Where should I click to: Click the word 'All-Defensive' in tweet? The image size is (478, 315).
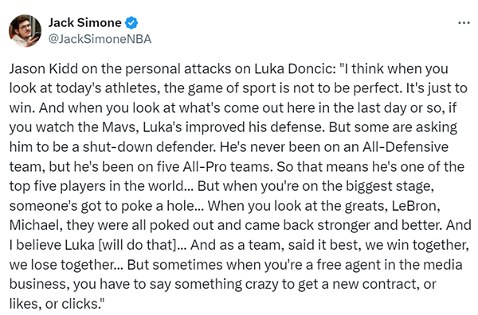pos(406,146)
